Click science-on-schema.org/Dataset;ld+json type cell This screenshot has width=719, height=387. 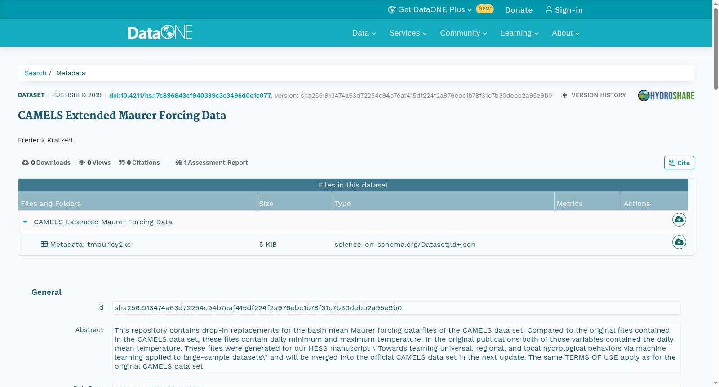405,245
